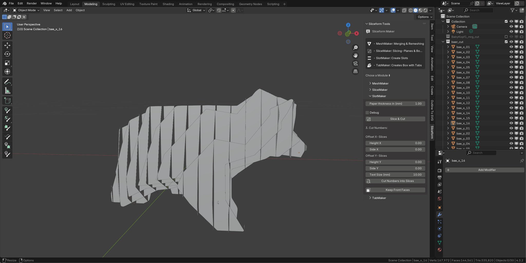This screenshot has height=263, width=526.
Task: Open the Modifier Properties wrench tab
Action: click(x=440, y=214)
